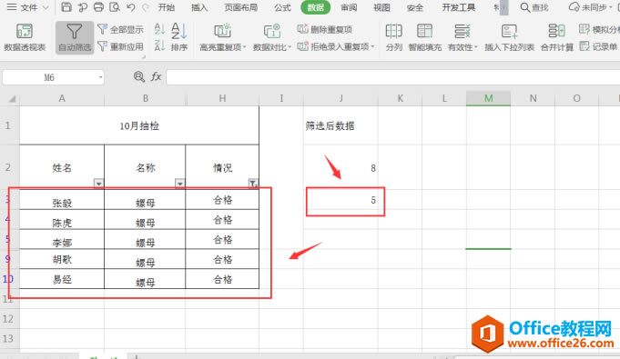Select column M header

click(488, 98)
